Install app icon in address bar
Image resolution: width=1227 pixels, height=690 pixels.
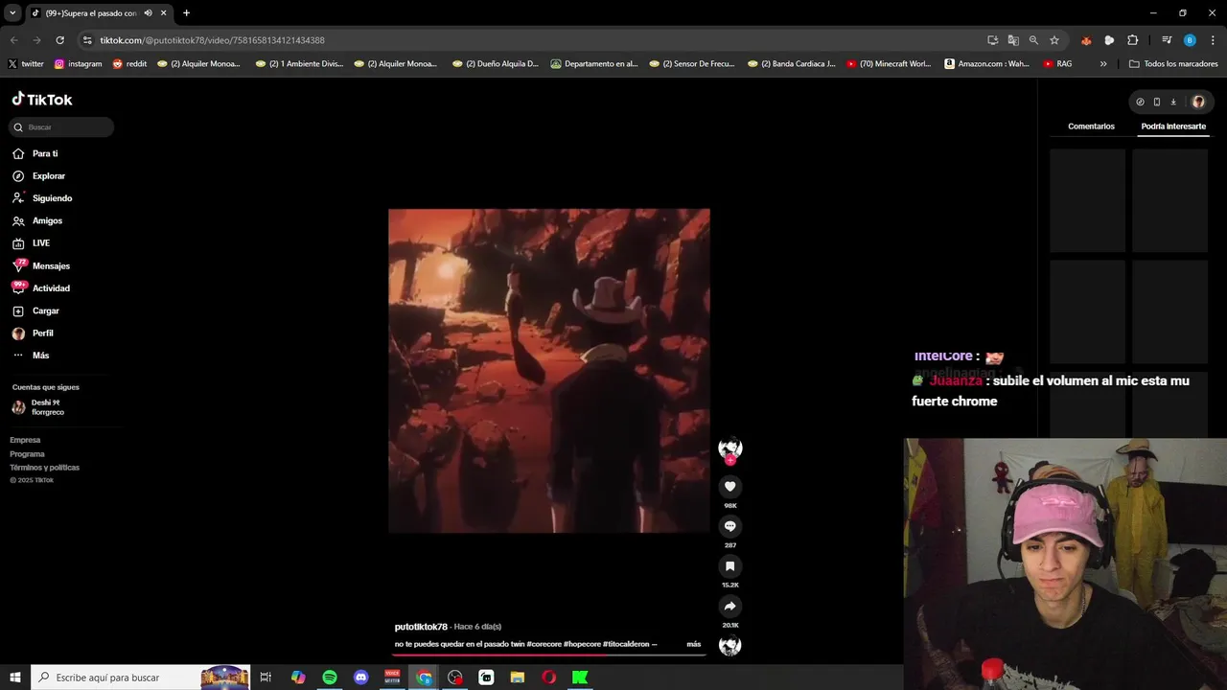pos(992,40)
